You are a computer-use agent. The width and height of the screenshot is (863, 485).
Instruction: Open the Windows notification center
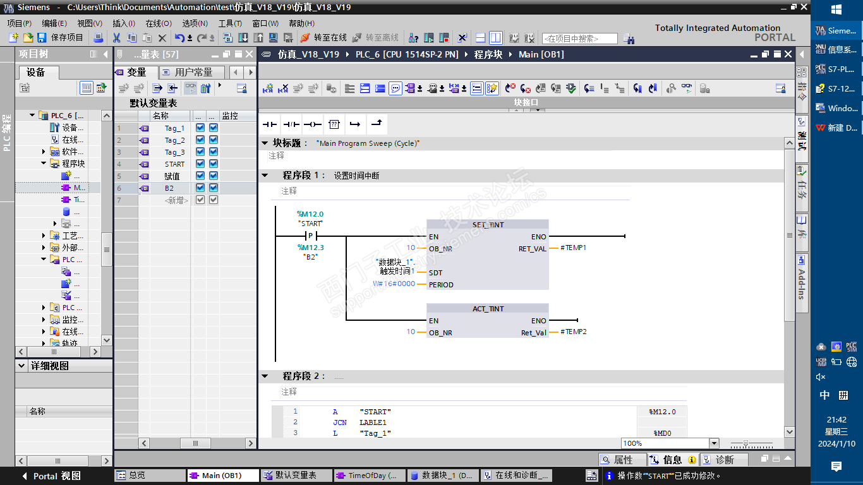(836, 467)
